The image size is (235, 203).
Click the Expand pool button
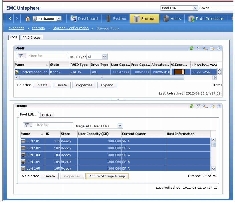(x=107, y=85)
